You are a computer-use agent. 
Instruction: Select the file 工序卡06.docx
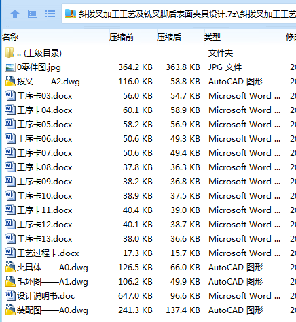tap(45, 139)
